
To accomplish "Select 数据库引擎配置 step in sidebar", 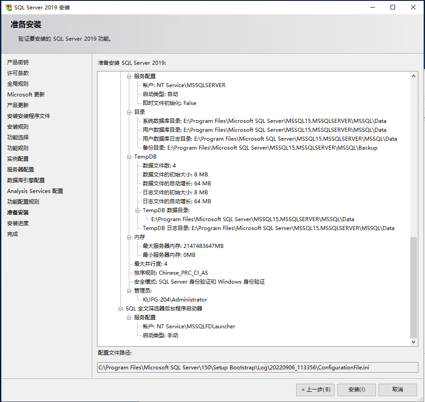I will coord(26,180).
